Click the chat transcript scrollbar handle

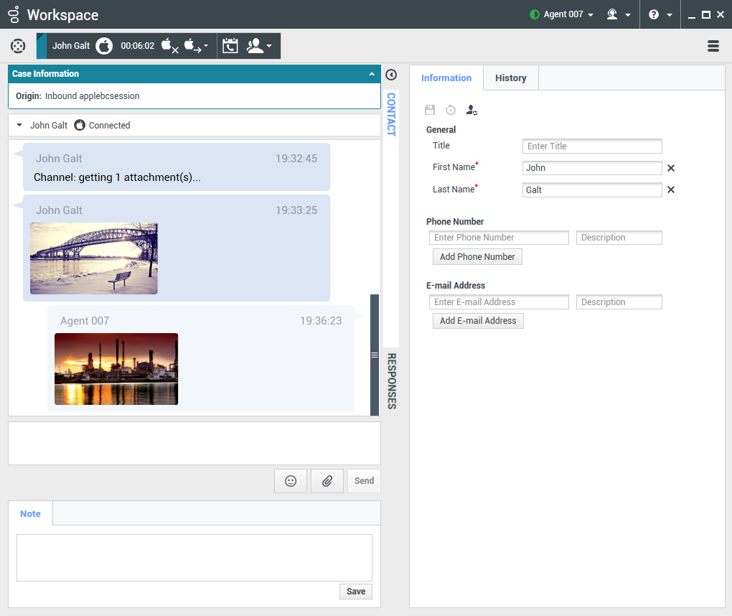pyautogui.click(x=374, y=355)
